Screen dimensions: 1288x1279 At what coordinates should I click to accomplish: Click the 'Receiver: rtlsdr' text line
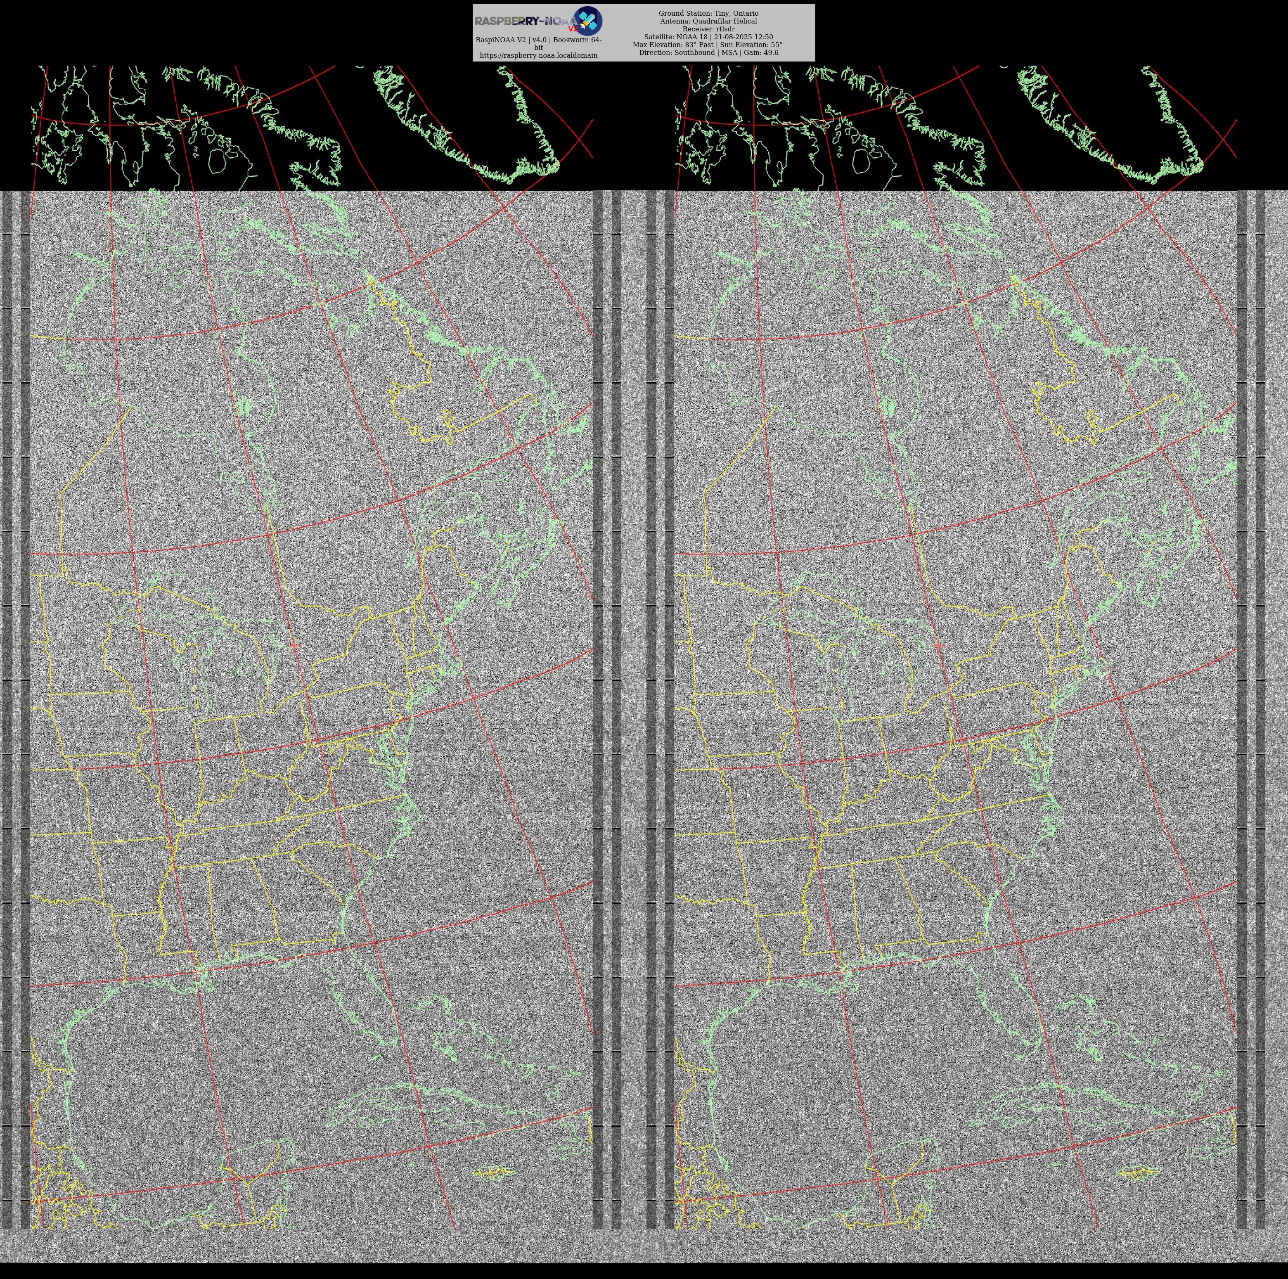coord(708,29)
